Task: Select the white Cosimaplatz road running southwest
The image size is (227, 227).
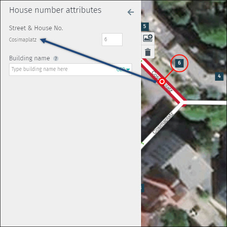Action: 161,126
